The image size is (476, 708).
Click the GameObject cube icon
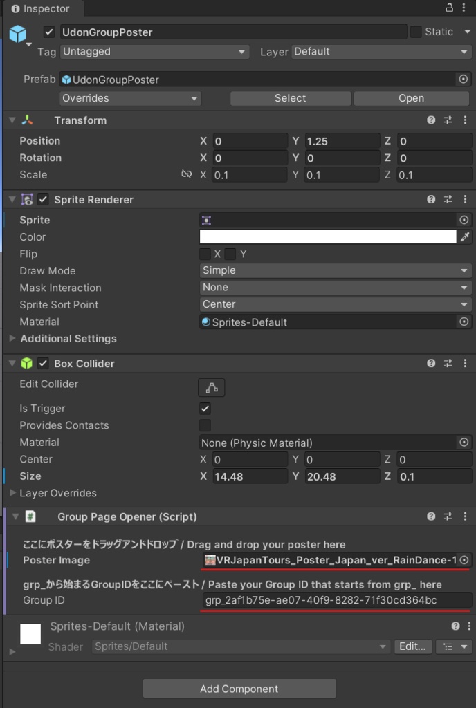point(17,34)
